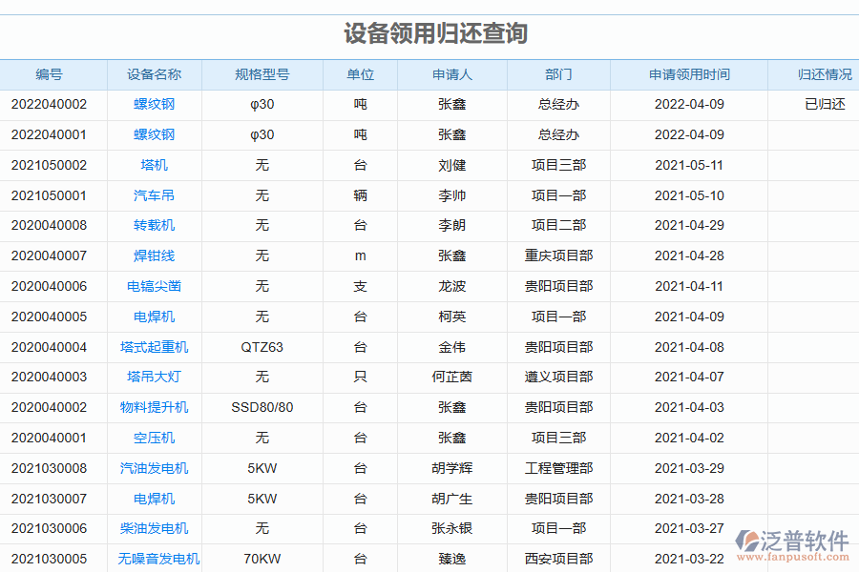Viewport: 859px width, 572px height.
Task: Select the 汽油发电机 equipment link
Action: [156, 468]
